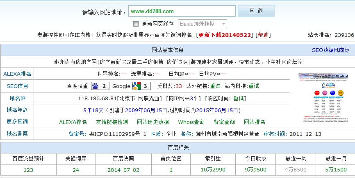Open the website screenshot thumbnail
The height and width of the screenshot is (178, 355).
pyautogui.click(x=323, y=98)
